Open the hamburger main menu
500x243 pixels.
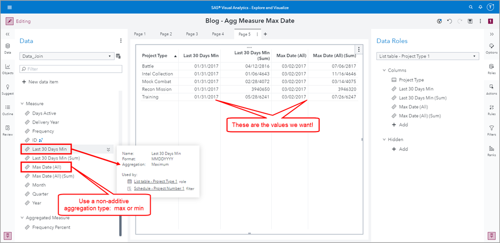[10, 7]
